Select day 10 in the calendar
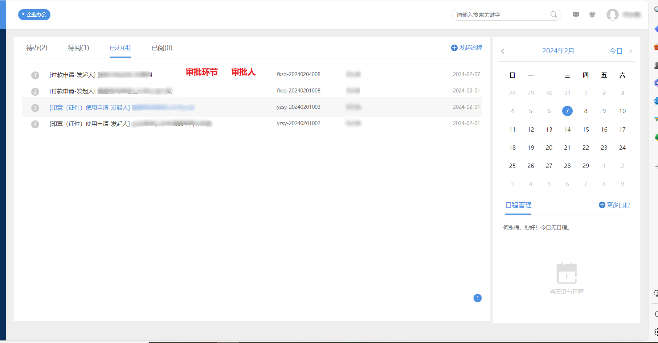658x343 pixels. coord(622,111)
